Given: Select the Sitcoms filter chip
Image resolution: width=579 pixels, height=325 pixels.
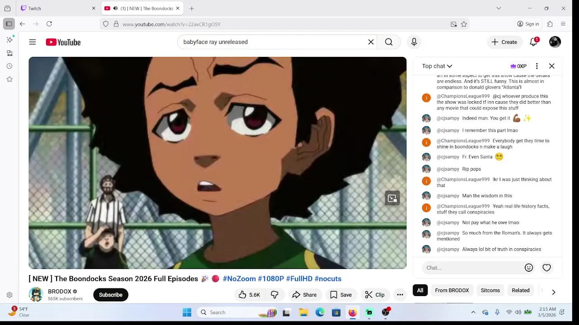Looking at the screenshot, I should pyautogui.click(x=490, y=290).
